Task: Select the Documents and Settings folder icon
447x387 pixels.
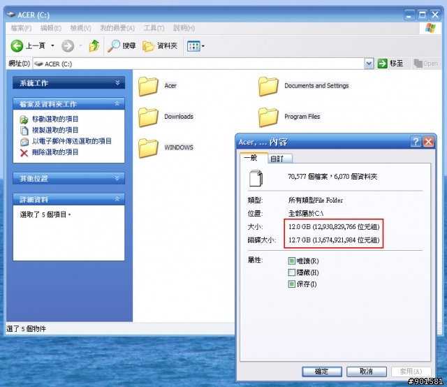Action: pyautogui.click(x=268, y=86)
